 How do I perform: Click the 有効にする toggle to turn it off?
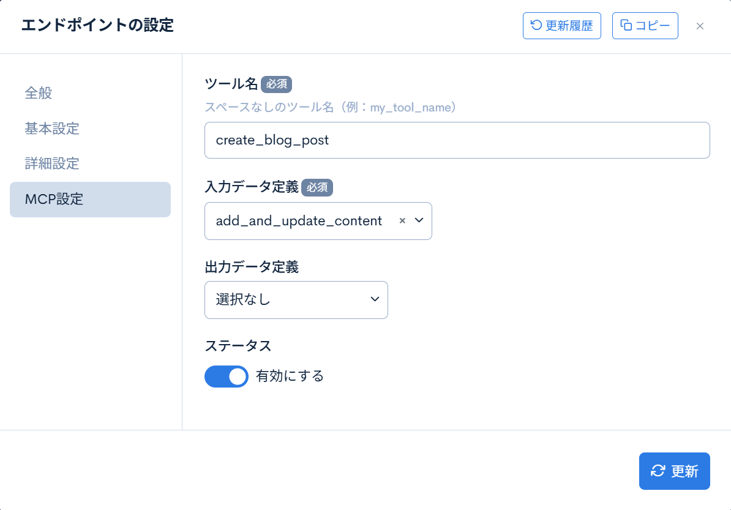(227, 377)
